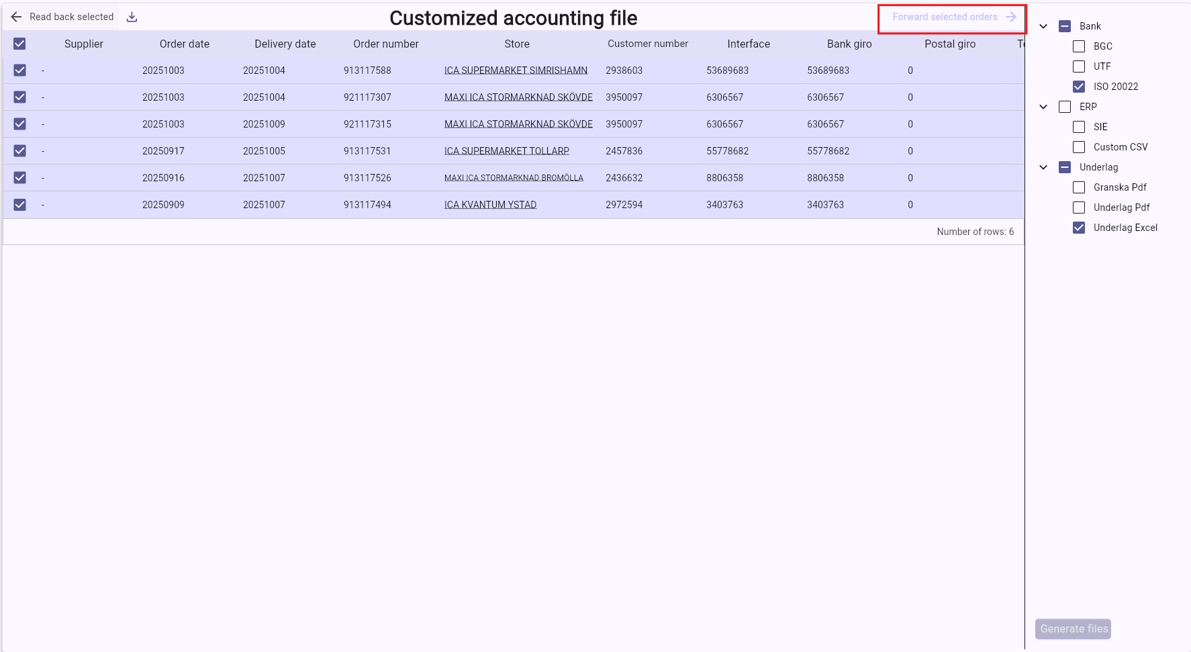Uncheck the row for order 913117526

coord(19,178)
